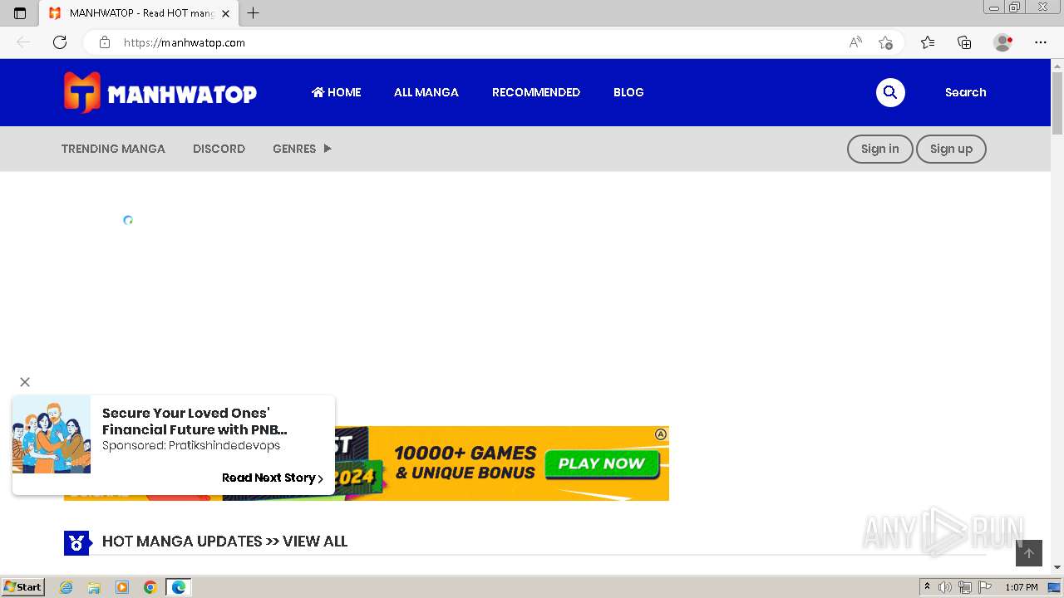Open the sponsored story thumbnail image
The height and width of the screenshot is (598, 1064).
52,434
